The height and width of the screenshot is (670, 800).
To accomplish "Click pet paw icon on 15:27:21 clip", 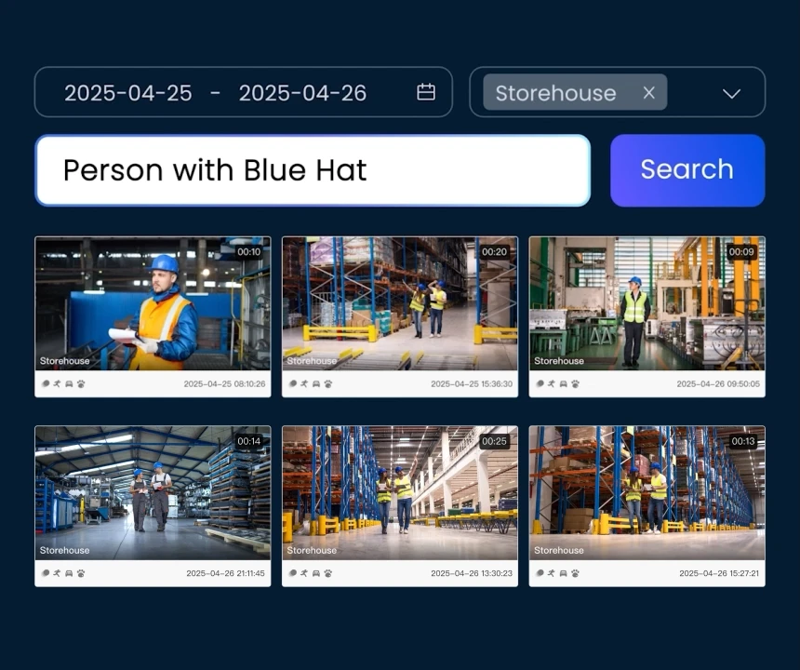I will point(575,573).
